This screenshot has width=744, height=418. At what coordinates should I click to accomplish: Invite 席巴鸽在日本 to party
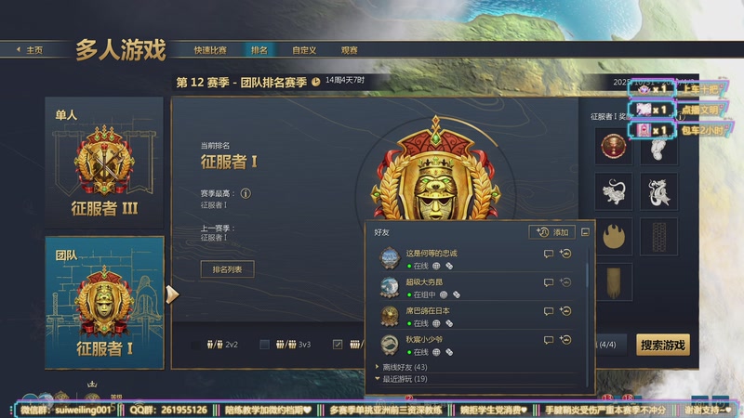565,311
